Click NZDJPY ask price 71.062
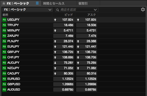Screen dimensions: 147x96 pos(87,68)
